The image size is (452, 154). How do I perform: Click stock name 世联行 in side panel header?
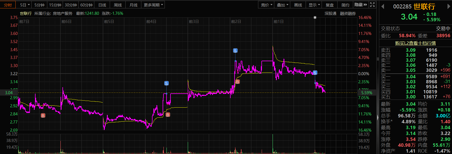(x=424, y=6)
